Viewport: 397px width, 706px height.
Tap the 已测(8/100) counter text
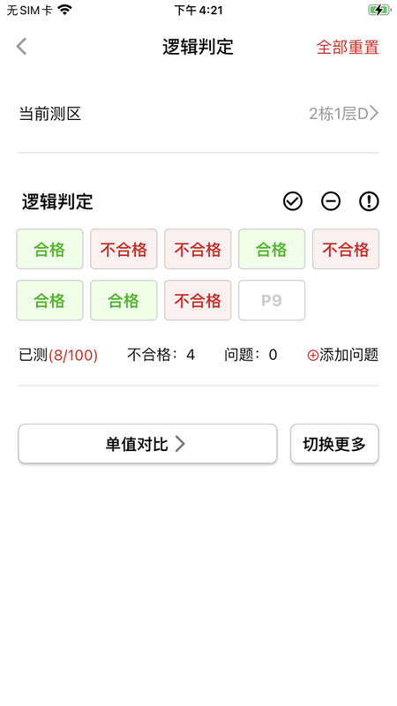(58, 356)
